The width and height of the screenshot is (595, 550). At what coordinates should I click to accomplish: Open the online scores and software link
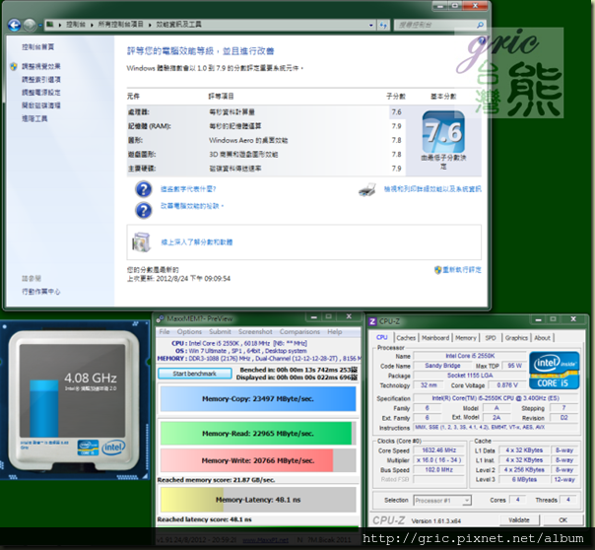[197, 241]
